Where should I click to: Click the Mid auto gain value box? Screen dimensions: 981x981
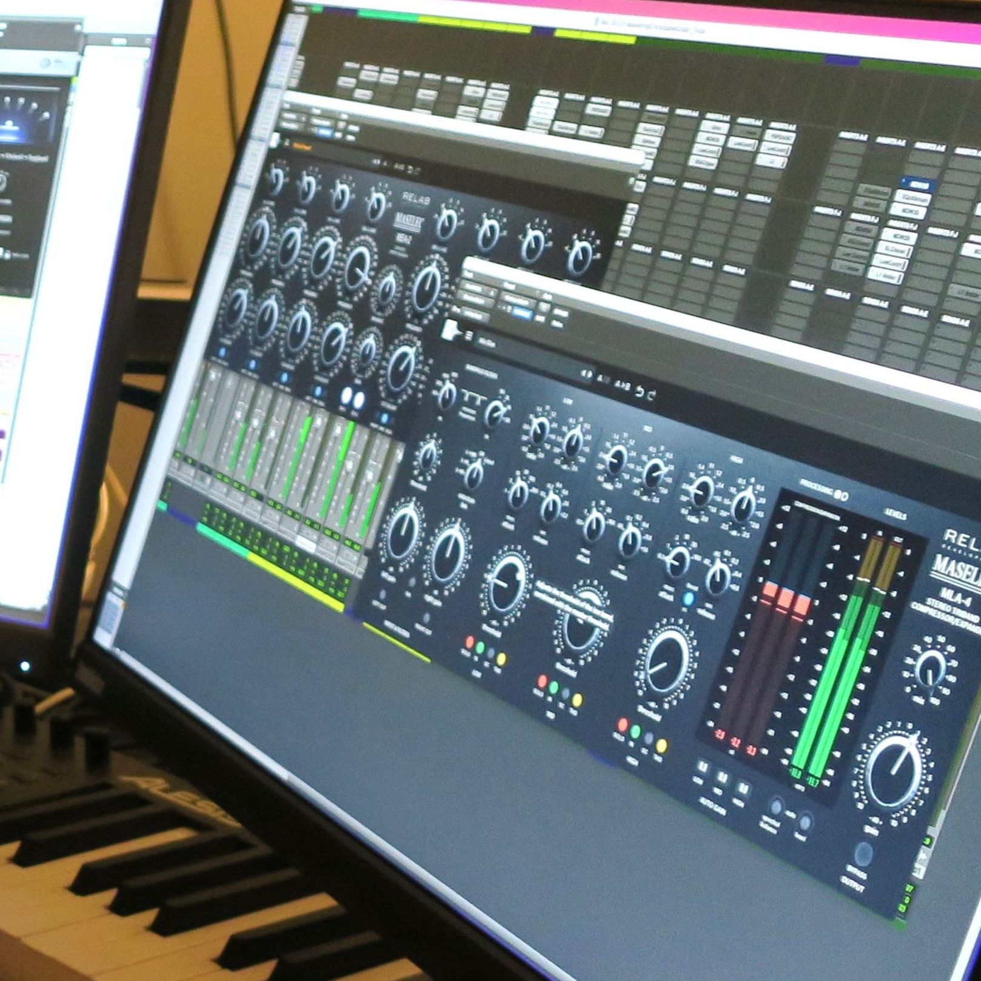(x=722, y=777)
